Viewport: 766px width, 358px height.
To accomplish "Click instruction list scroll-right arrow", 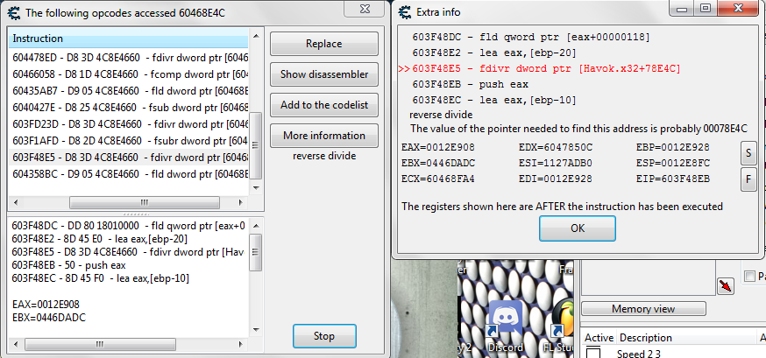I will pyautogui.click(x=241, y=202).
